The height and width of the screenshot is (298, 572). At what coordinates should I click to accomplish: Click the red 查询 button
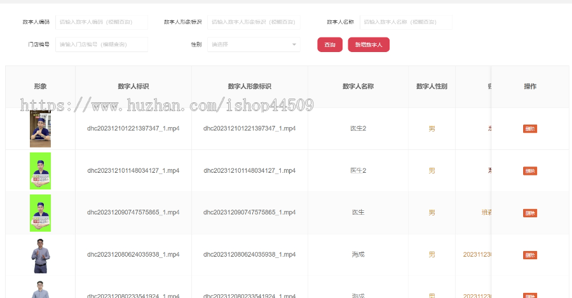[330, 44]
